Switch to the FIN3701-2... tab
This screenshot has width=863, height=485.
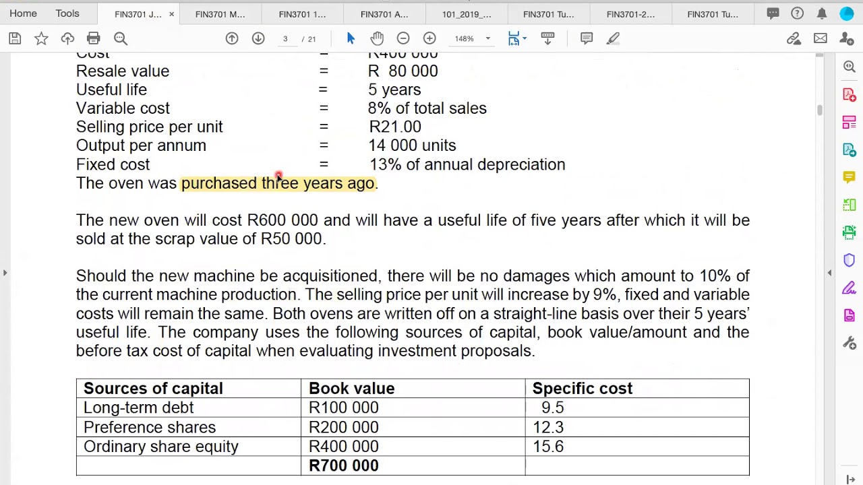click(x=630, y=14)
